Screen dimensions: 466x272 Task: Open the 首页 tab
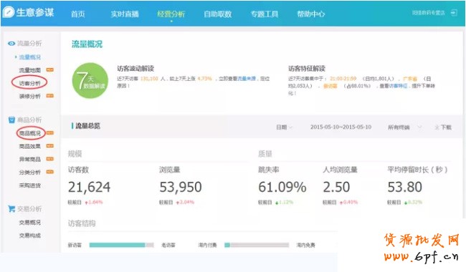tap(78, 14)
